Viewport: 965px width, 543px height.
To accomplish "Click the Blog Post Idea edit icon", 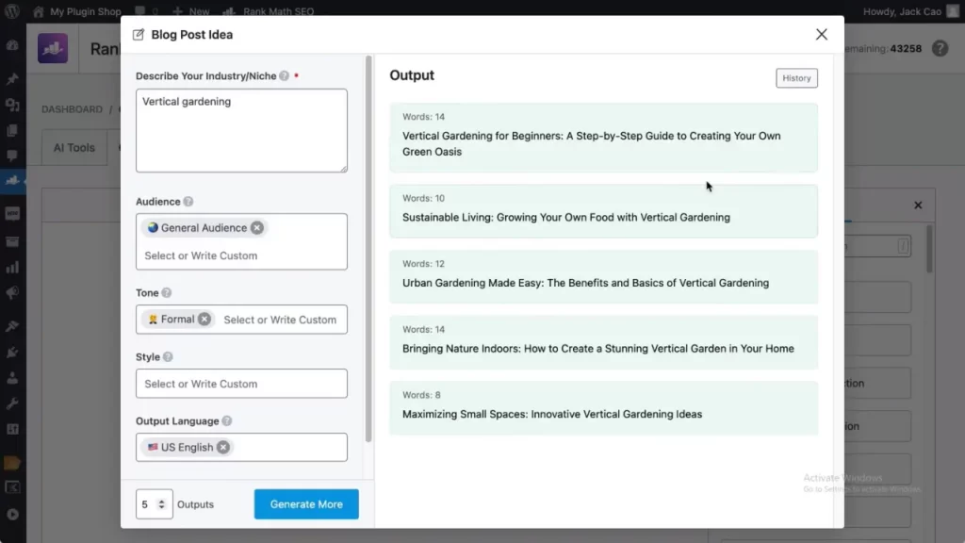I will [x=139, y=35].
